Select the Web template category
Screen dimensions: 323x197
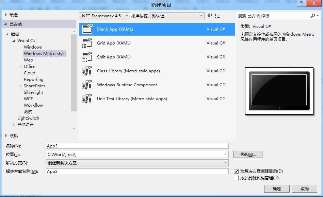(x=29, y=60)
